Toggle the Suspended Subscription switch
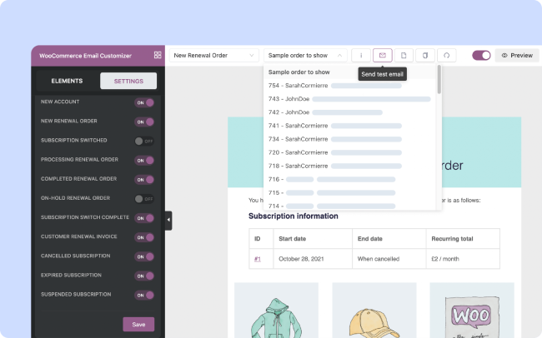This screenshot has width=542, height=338. coord(144,296)
